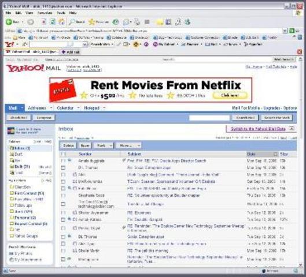This screenshot has height=277, width=306.
Task: Expand the Mail tab dropdown arrow
Action: point(22,108)
